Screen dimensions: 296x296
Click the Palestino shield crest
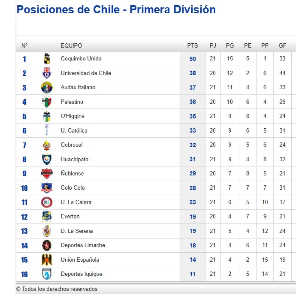(47, 102)
